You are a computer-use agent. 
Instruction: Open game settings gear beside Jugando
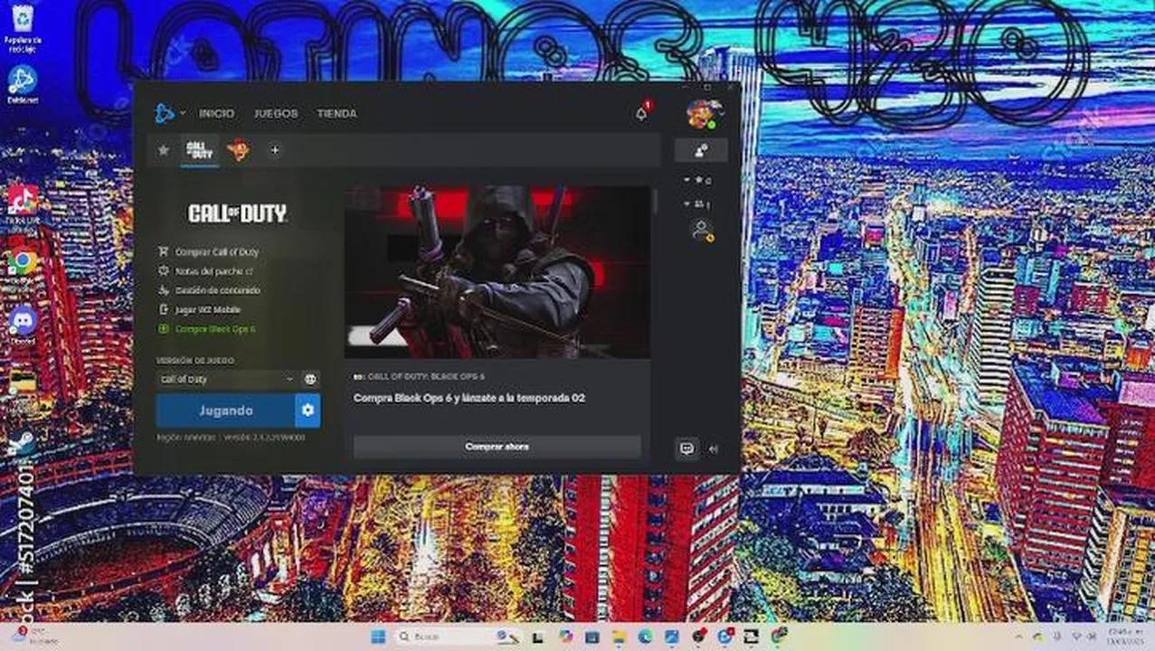308,410
